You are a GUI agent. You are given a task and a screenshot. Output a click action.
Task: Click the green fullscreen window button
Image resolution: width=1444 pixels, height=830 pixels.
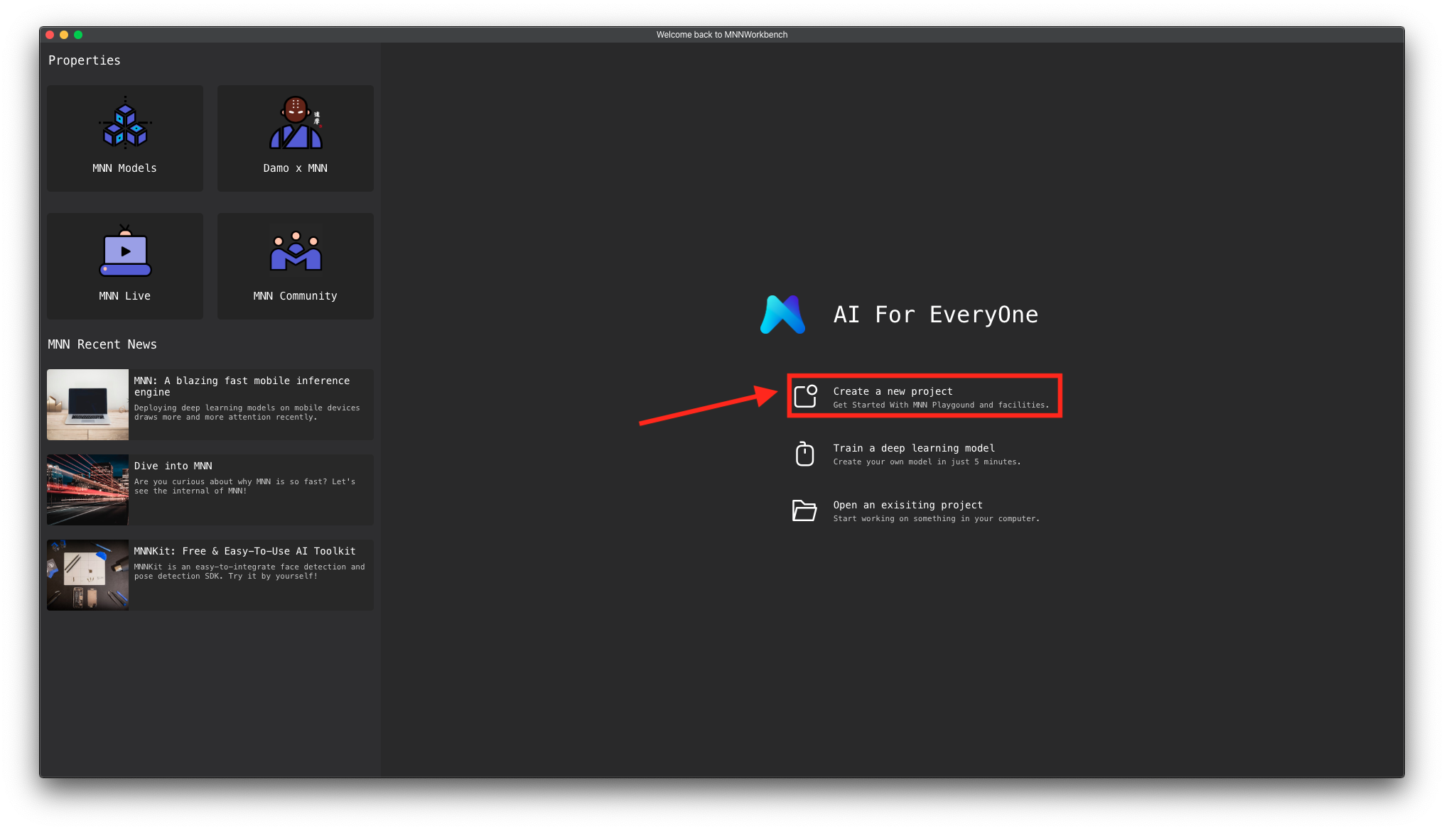tap(78, 35)
